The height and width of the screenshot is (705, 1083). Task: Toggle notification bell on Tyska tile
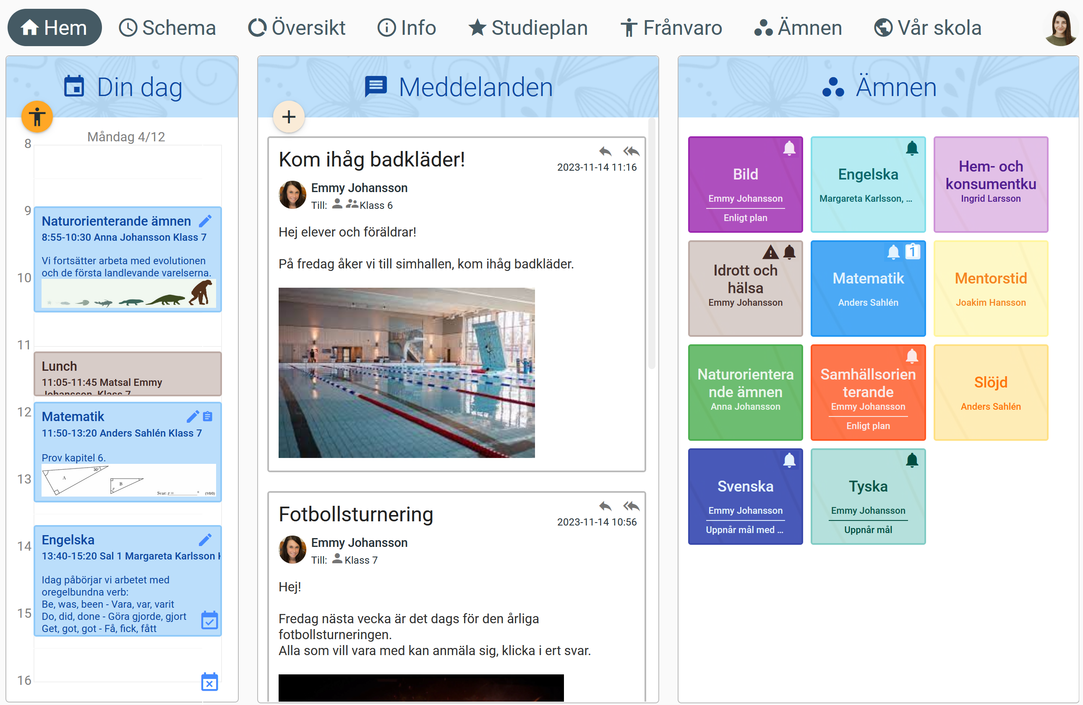(912, 460)
